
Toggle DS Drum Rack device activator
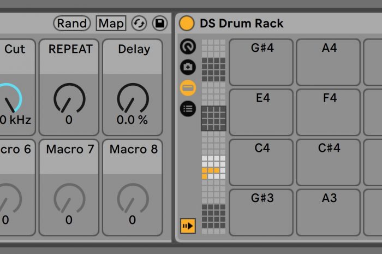point(187,23)
